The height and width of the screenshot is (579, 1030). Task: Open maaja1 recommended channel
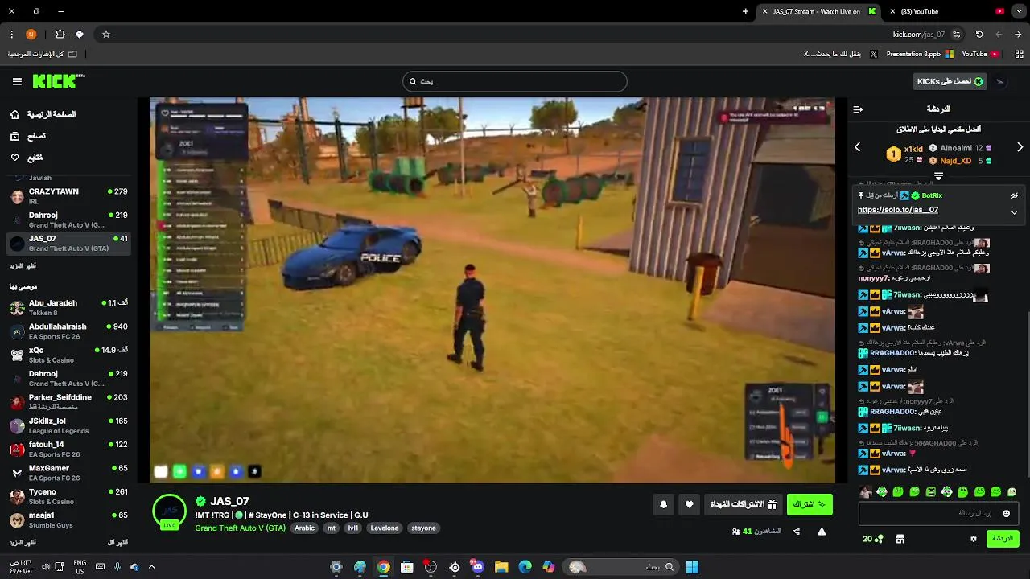tap(68, 519)
